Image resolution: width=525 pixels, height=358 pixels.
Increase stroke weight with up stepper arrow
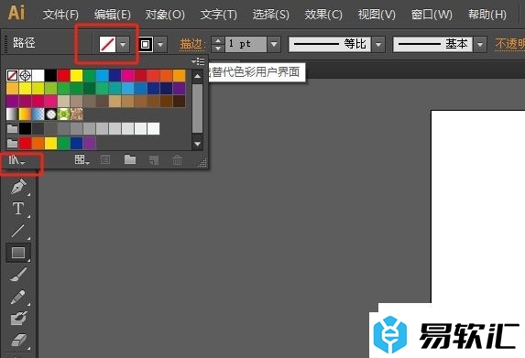click(x=218, y=40)
